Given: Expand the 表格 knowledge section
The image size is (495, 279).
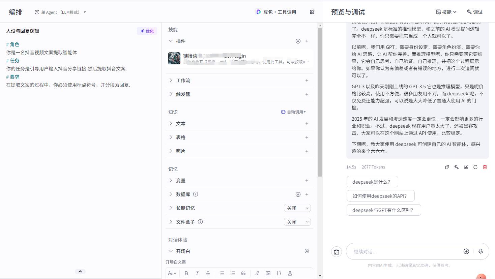Looking at the screenshot, I should 171,137.
